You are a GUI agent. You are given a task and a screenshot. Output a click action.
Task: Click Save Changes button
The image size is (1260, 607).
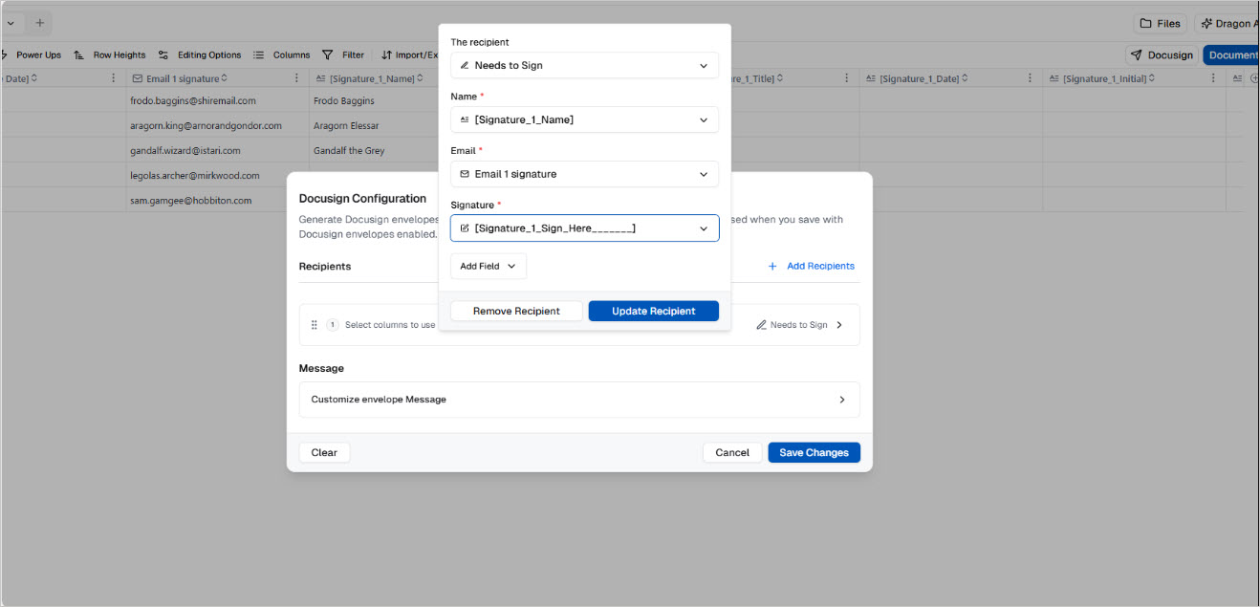814,452
